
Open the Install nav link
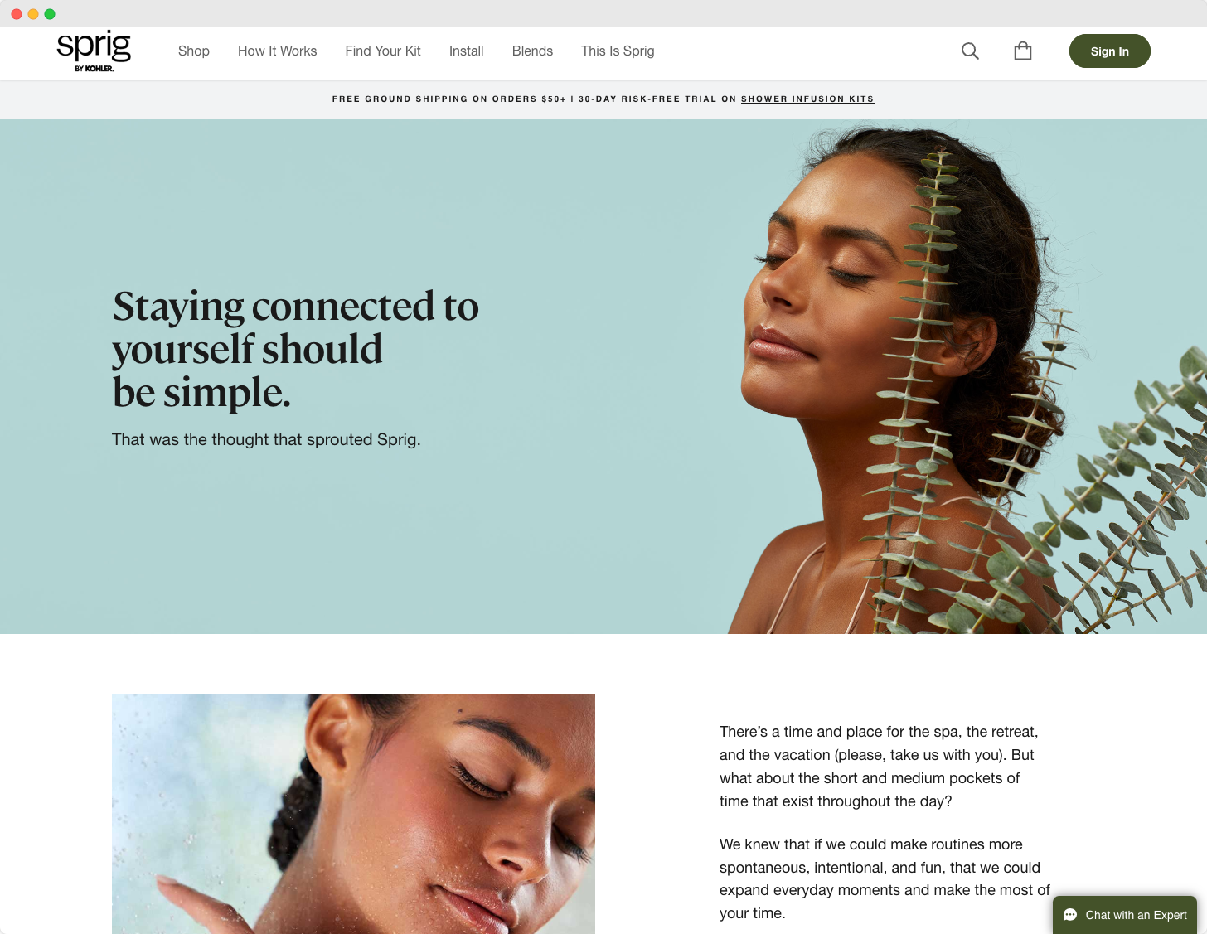467,51
